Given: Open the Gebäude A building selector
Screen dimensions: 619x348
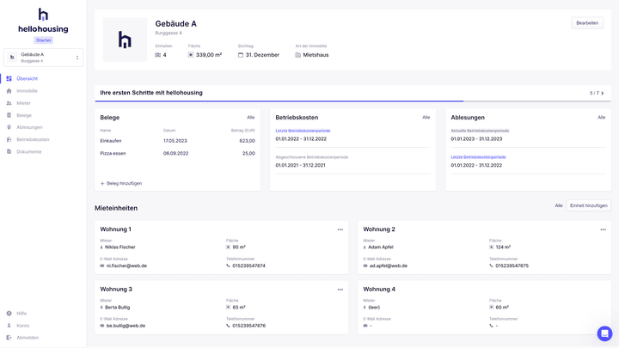Looking at the screenshot, I should pyautogui.click(x=44, y=58).
